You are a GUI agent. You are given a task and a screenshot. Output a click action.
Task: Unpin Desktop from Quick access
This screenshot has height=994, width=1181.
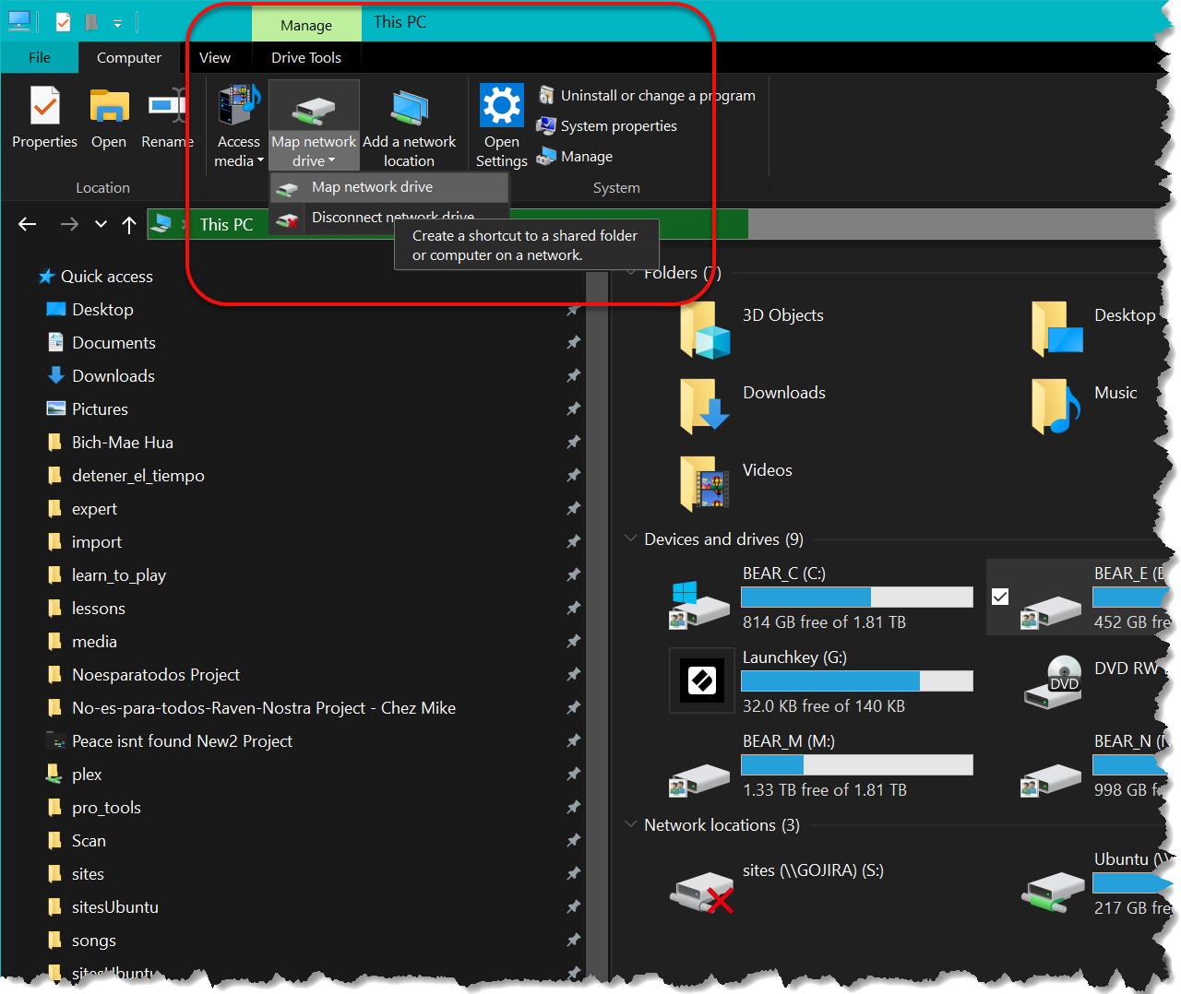coord(573,310)
